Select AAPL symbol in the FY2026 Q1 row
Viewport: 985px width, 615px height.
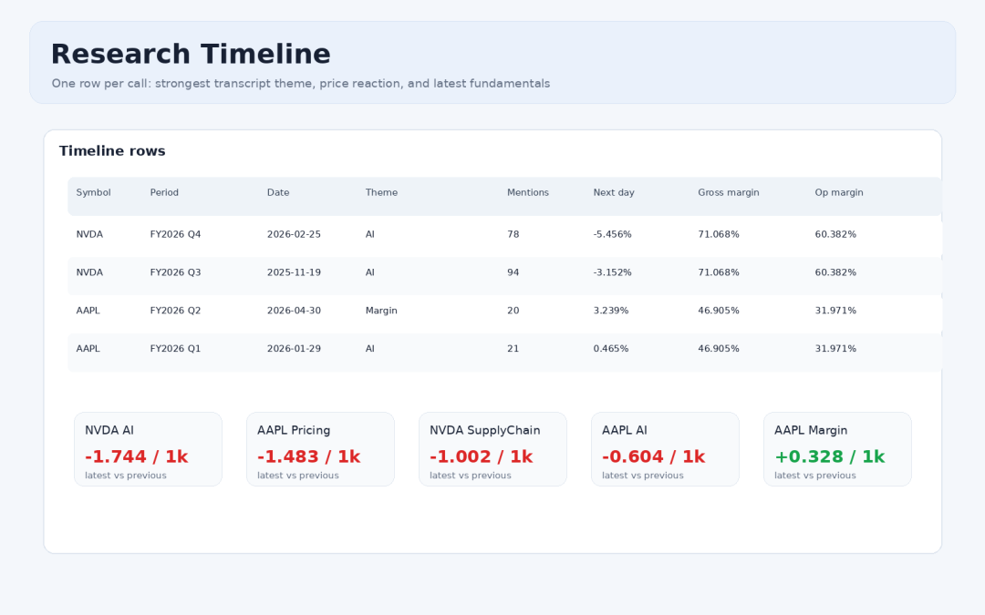88,348
